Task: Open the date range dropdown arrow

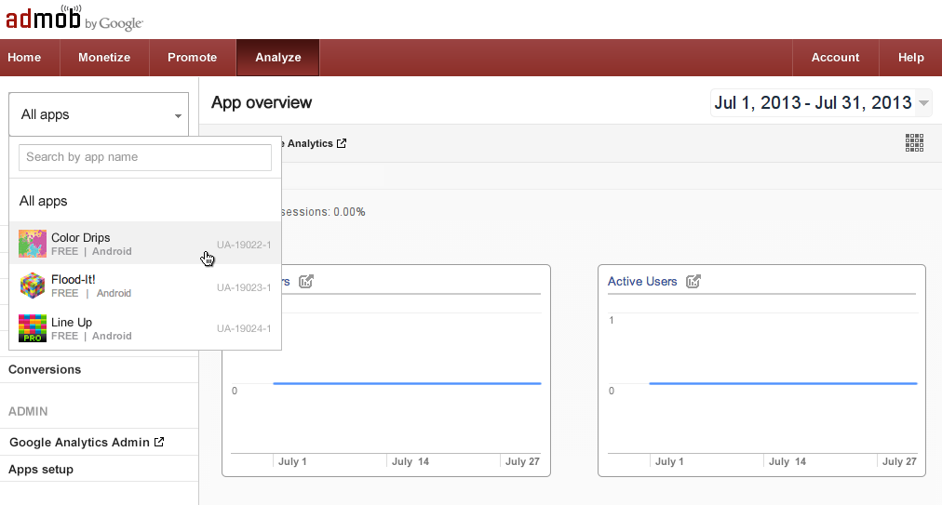Action: (924, 103)
